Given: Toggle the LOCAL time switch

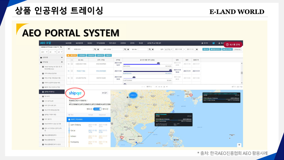Looking at the screenshot, I should pyautogui.click(x=97, y=109).
